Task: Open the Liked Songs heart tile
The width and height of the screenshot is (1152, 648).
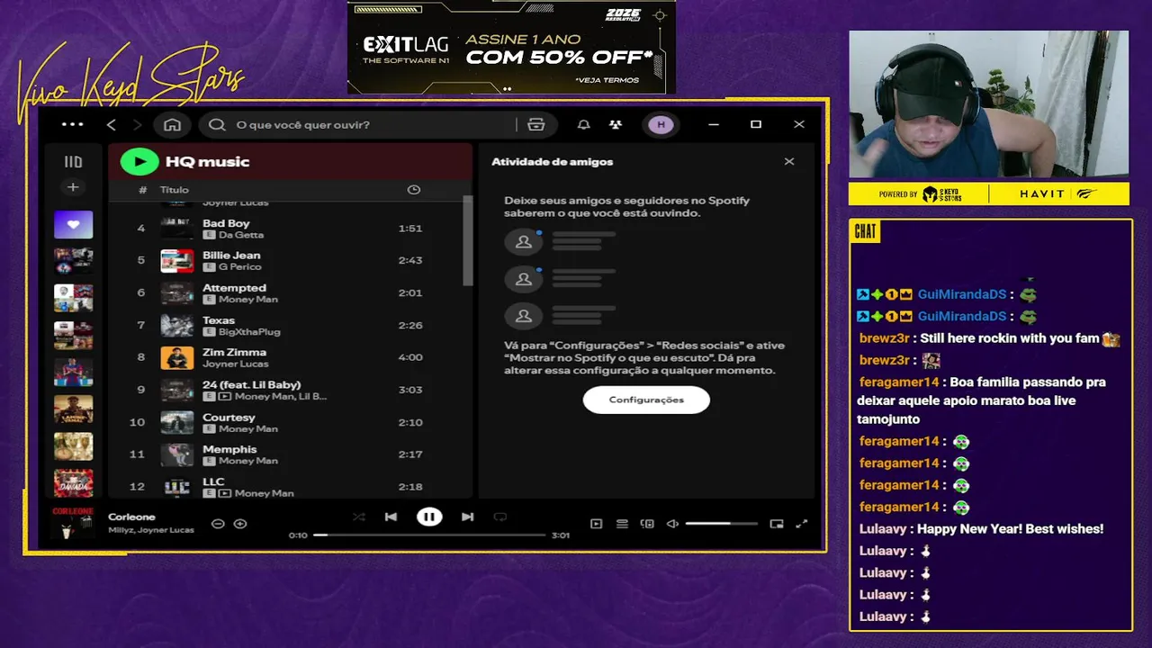Action: 73,224
